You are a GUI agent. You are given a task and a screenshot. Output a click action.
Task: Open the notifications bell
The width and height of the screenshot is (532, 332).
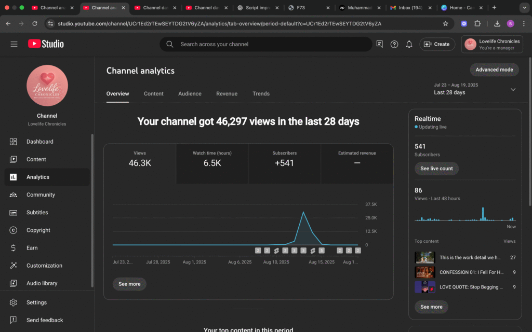(409, 44)
